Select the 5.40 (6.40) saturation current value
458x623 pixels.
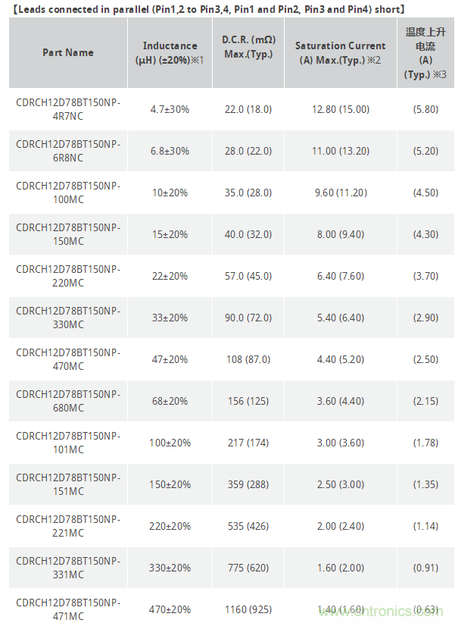point(340,318)
